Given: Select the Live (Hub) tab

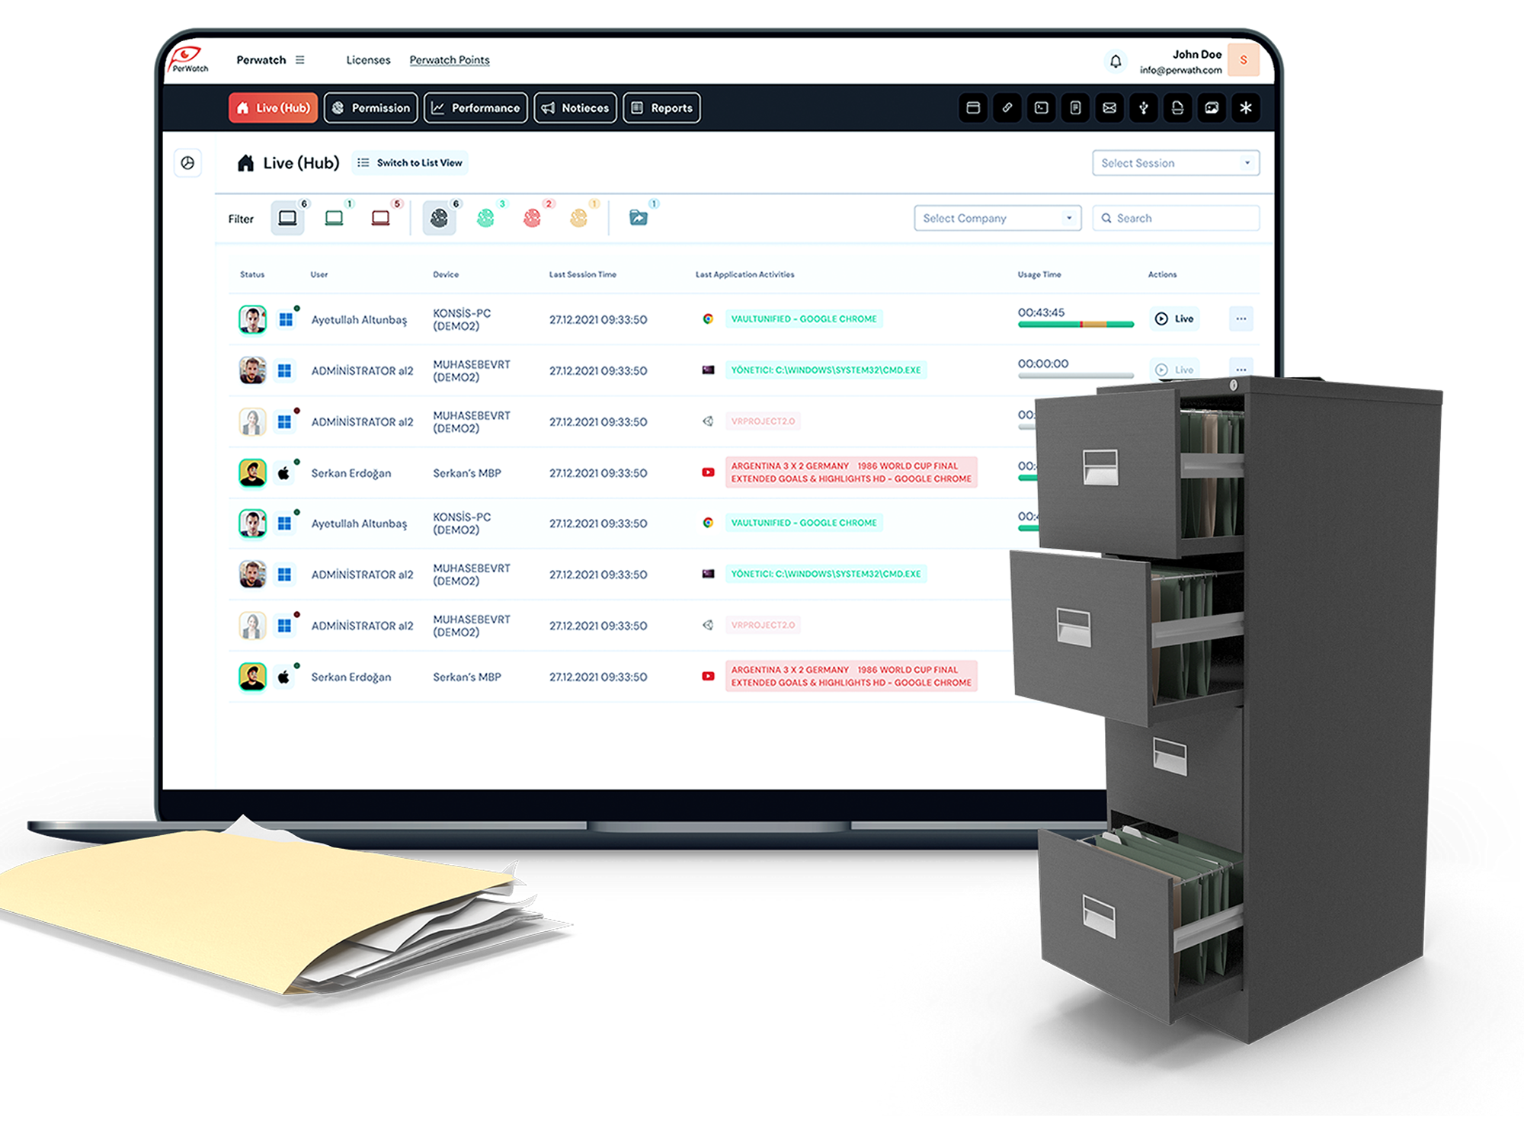Looking at the screenshot, I should click(x=273, y=108).
